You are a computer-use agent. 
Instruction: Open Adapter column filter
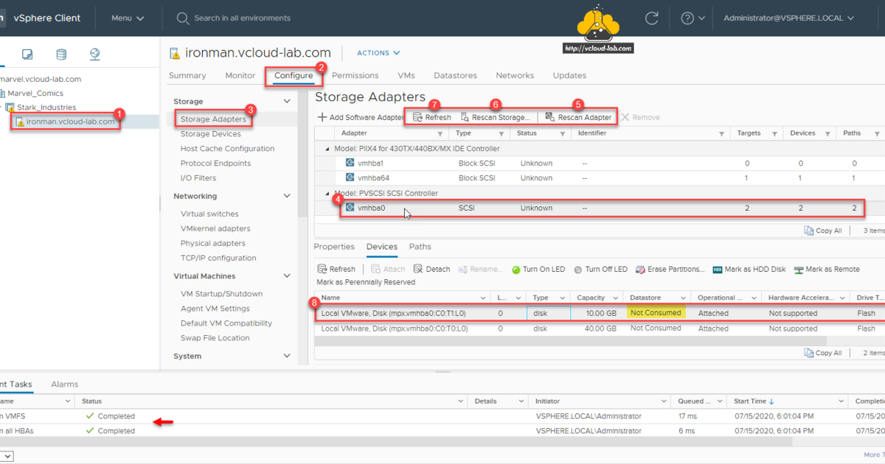440,134
